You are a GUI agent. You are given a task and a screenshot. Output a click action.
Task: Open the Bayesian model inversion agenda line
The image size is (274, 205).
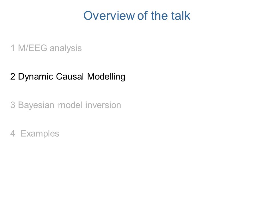(x=66, y=105)
